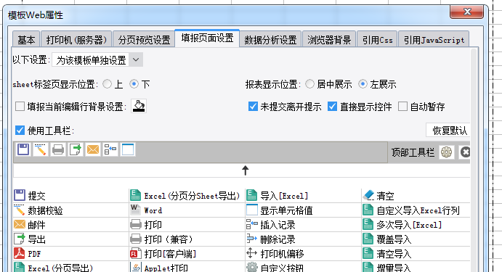Choose 左展示 report position
The height and width of the screenshot is (272, 502).
(x=363, y=84)
